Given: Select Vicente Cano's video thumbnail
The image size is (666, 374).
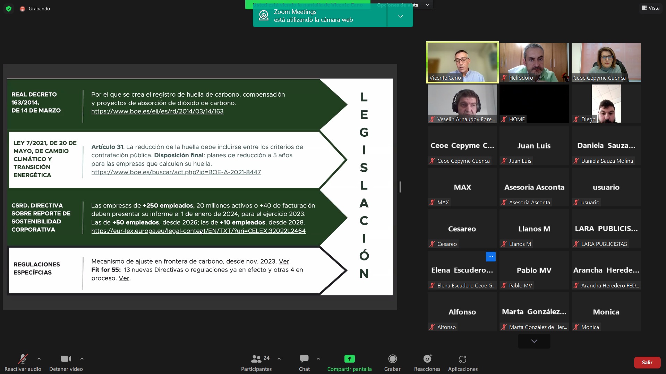Looking at the screenshot, I should coord(462,62).
